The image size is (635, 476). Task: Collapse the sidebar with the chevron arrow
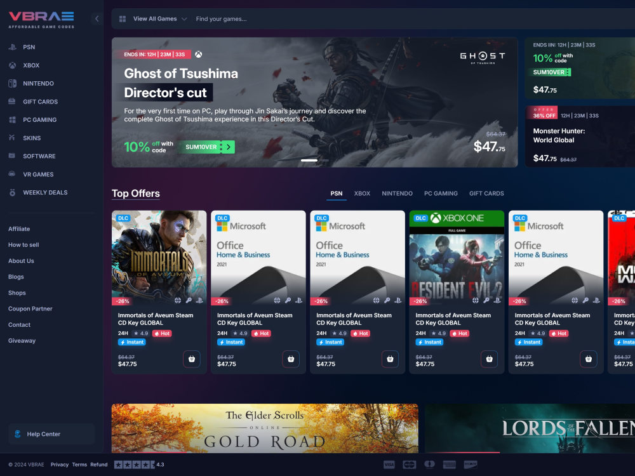point(97,18)
